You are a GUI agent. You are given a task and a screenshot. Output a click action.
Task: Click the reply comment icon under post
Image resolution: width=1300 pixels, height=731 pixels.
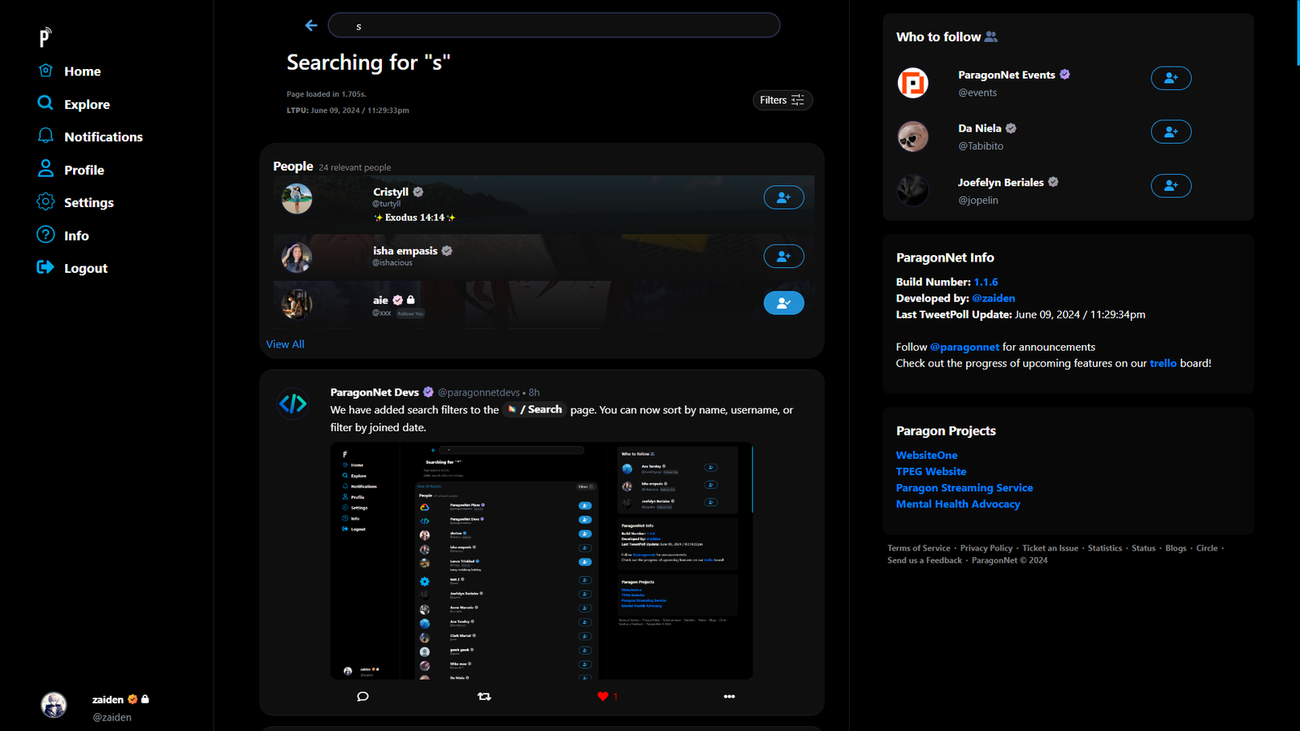(x=362, y=696)
